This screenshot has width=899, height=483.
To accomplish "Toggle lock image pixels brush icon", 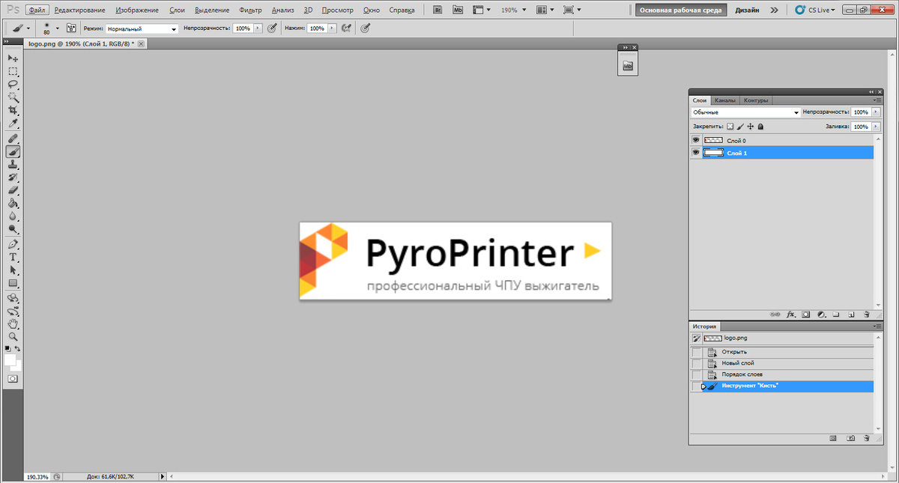I will tap(740, 127).
